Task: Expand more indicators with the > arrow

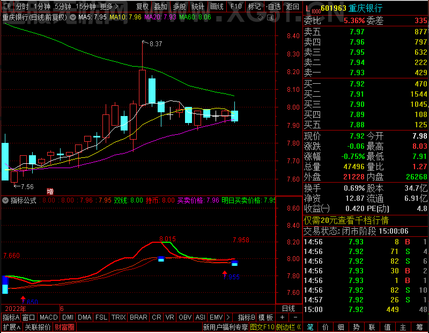Action: (228, 317)
